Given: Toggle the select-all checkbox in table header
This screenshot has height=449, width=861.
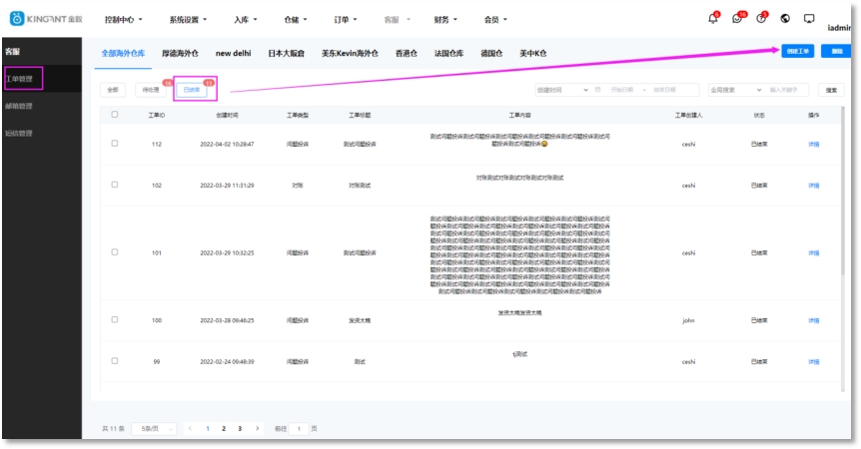Looking at the screenshot, I should (x=115, y=115).
